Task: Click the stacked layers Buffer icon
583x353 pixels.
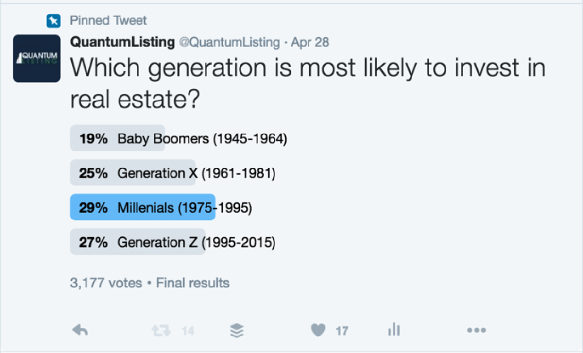Action: click(237, 331)
